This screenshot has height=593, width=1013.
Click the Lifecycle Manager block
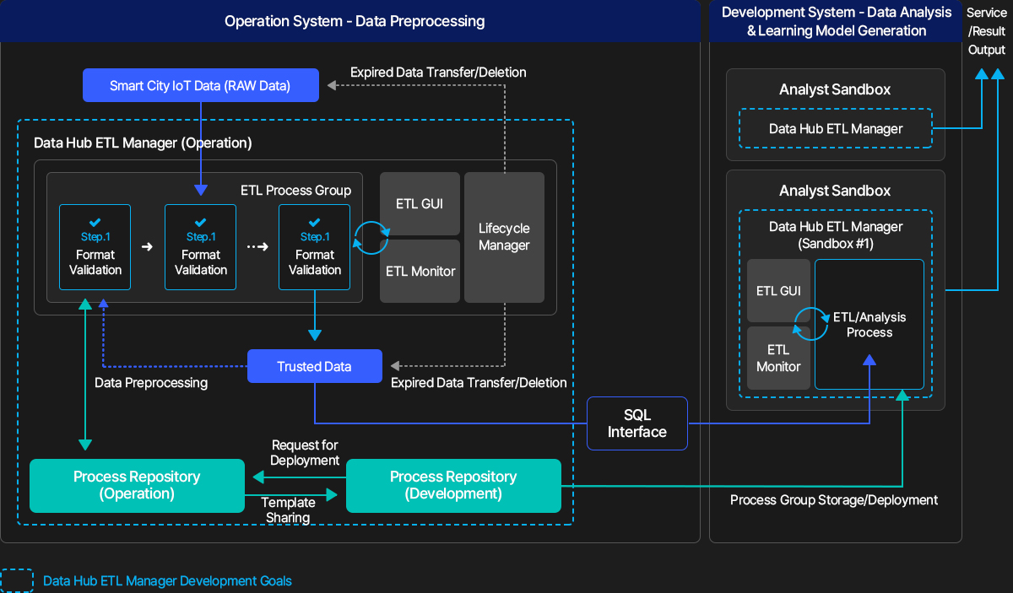coord(504,237)
